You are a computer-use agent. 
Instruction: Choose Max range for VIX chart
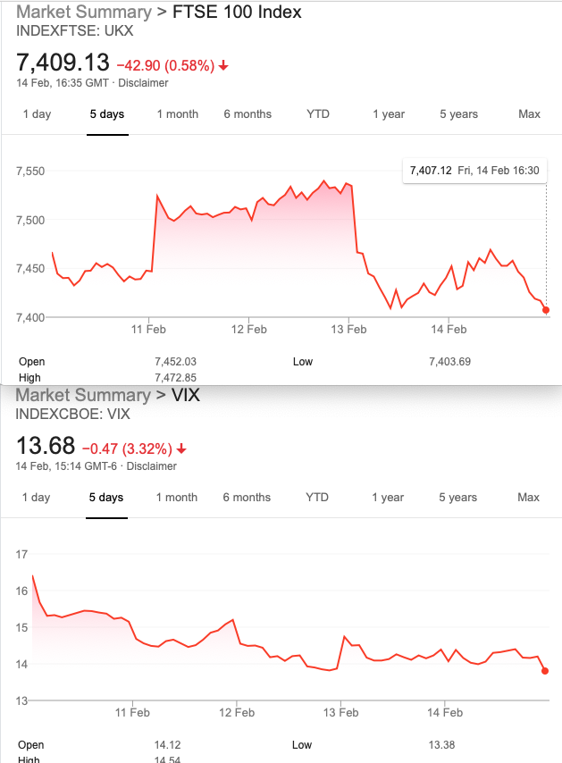click(x=528, y=498)
